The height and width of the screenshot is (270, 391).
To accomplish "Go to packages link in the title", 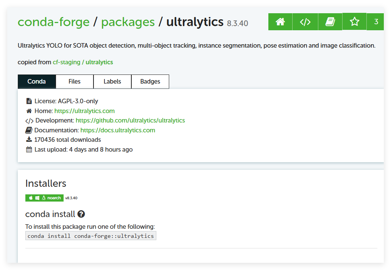I will (128, 22).
